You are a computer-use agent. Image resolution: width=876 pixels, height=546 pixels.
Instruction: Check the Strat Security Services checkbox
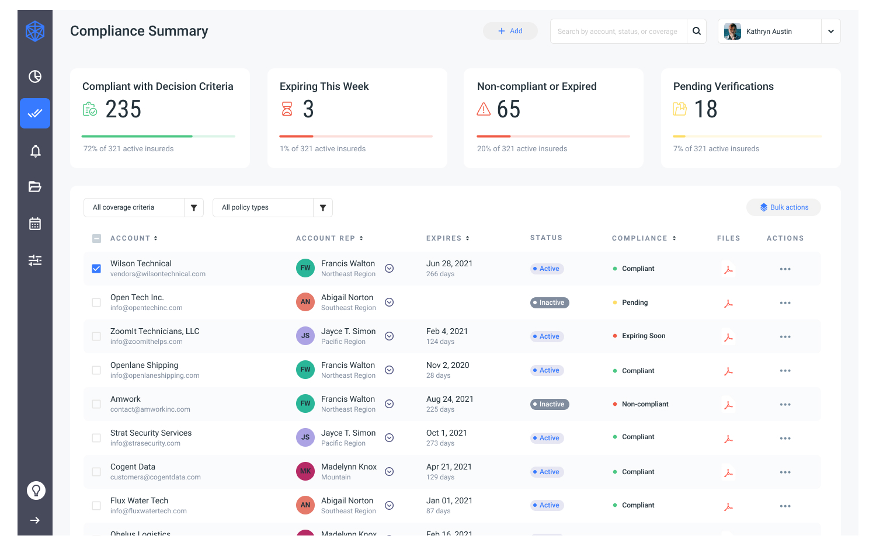(96, 438)
